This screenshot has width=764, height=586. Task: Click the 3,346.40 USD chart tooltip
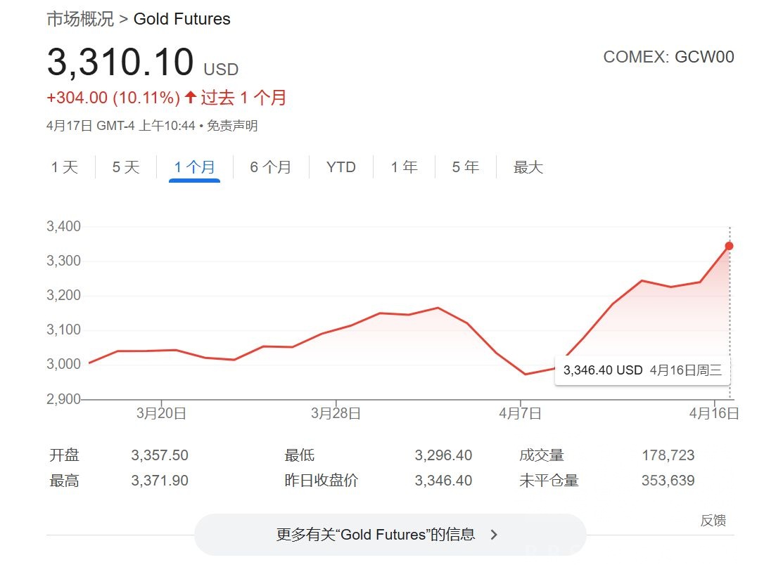642,370
